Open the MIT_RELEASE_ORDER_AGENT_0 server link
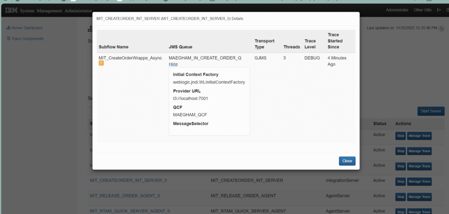The height and width of the screenshot is (214, 449). [x=125, y=196]
